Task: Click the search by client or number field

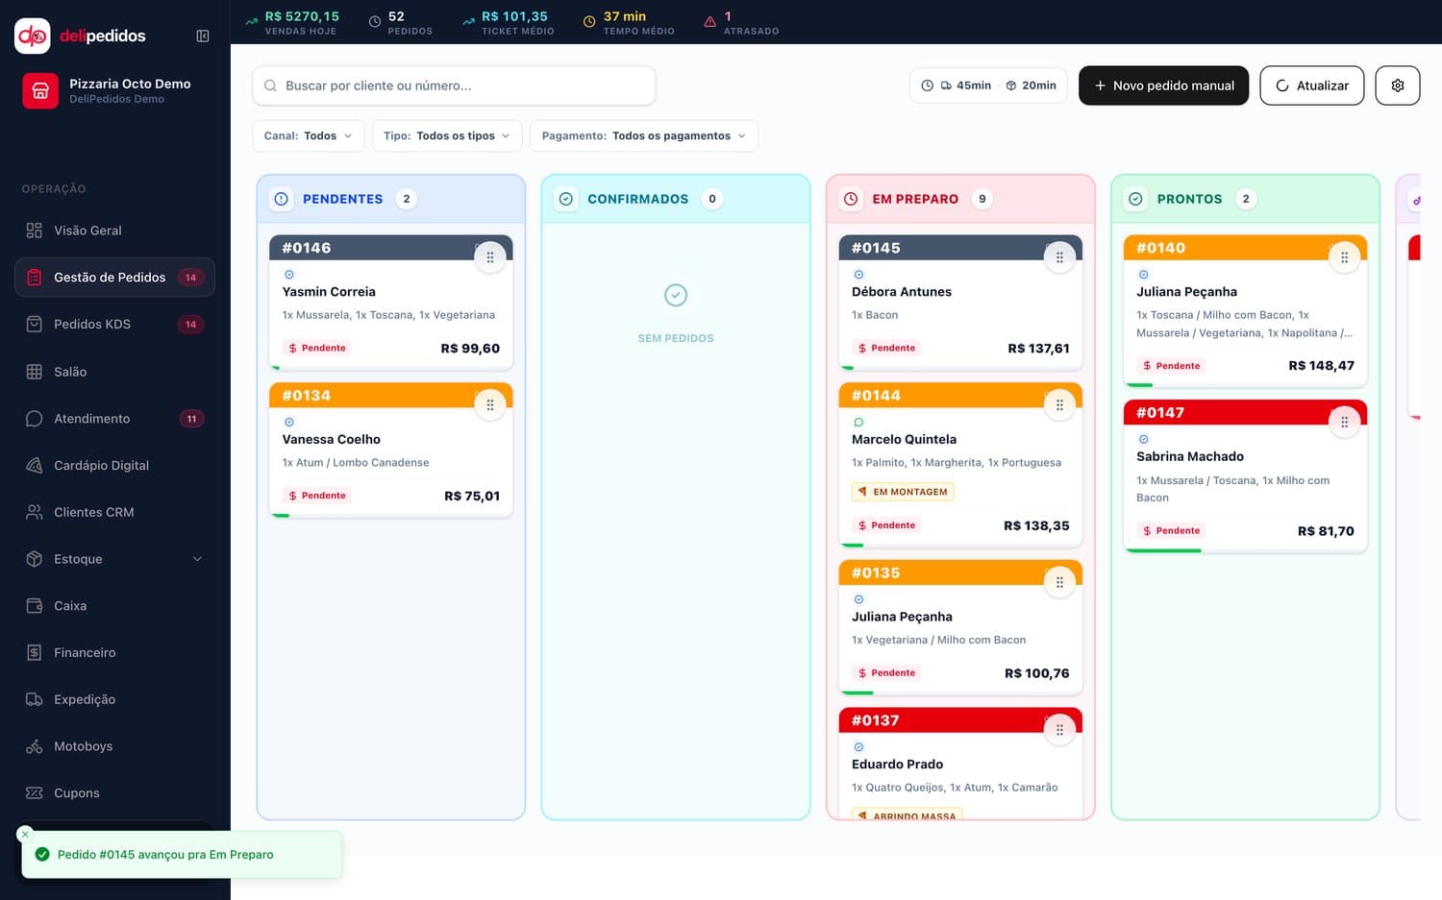Action: [454, 85]
